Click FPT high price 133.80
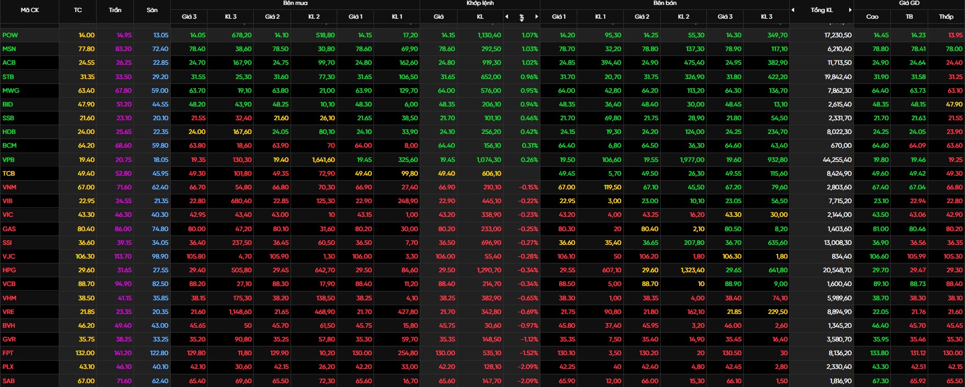Viewport: 965px width, 387px height. pyautogui.click(x=879, y=353)
